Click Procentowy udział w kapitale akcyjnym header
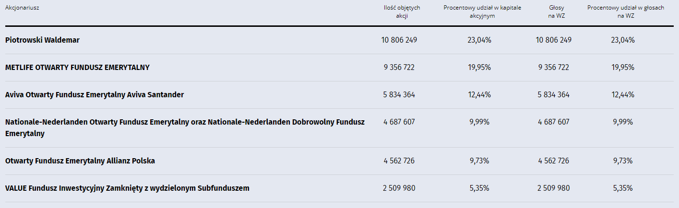Screen dimensions: 679x208 (482, 12)
